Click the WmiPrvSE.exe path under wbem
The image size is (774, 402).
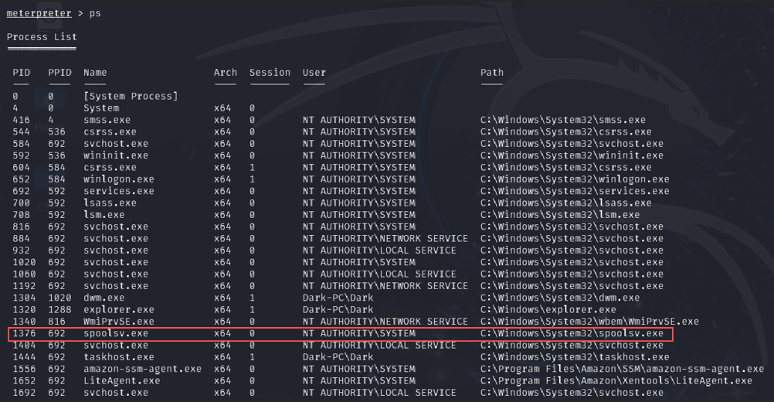point(589,322)
